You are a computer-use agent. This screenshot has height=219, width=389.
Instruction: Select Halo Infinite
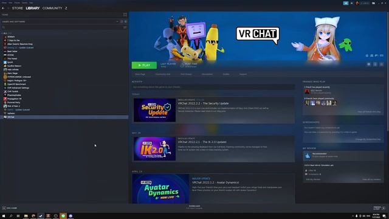click(x=13, y=69)
